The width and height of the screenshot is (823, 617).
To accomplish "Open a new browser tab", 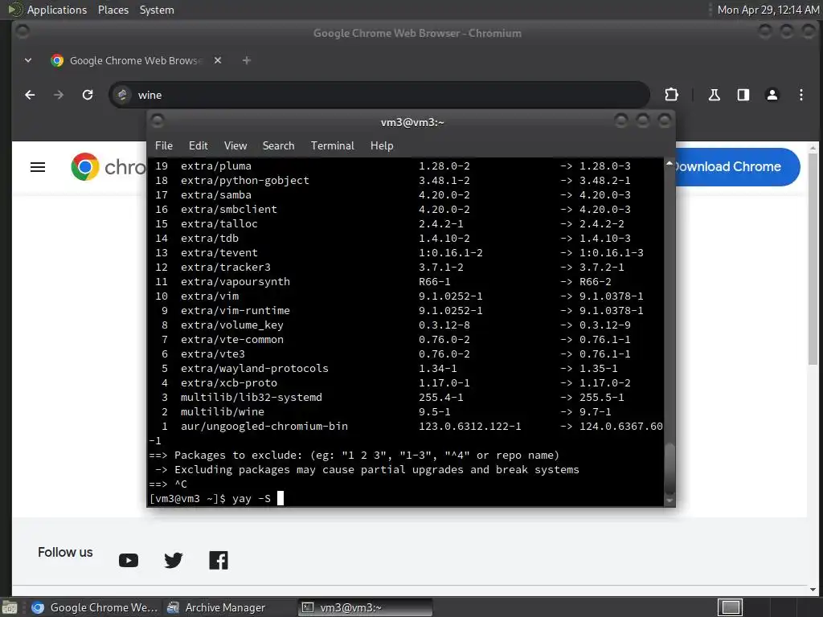I will pyautogui.click(x=246, y=60).
